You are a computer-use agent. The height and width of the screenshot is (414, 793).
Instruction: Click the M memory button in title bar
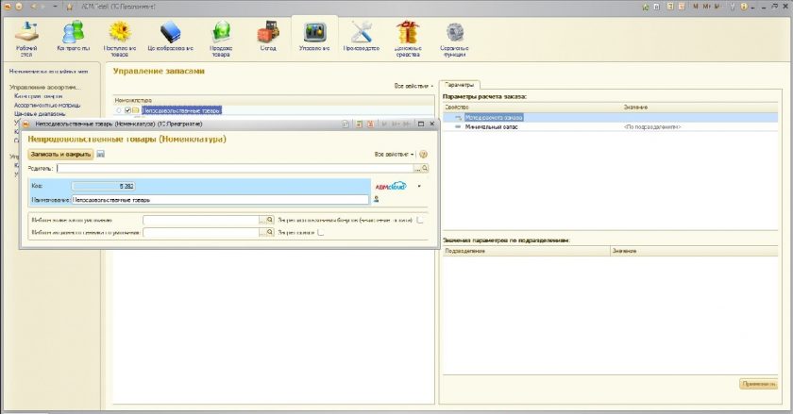(696, 7)
